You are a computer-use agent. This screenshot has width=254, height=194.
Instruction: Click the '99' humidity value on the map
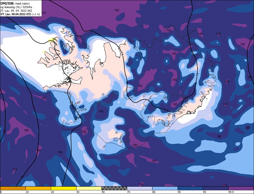[x=219, y=136]
